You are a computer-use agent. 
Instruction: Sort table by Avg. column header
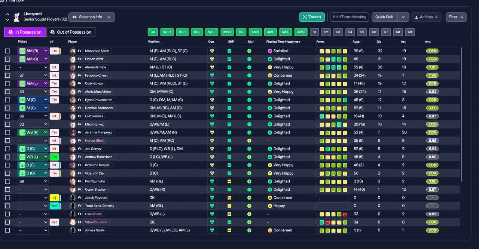pos(428,41)
